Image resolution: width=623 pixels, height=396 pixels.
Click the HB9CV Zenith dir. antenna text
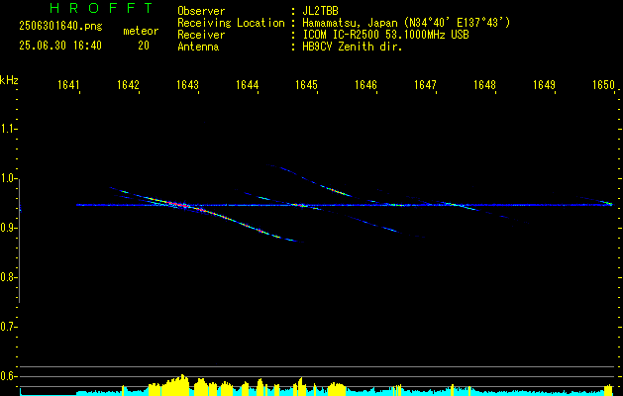pos(353,47)
